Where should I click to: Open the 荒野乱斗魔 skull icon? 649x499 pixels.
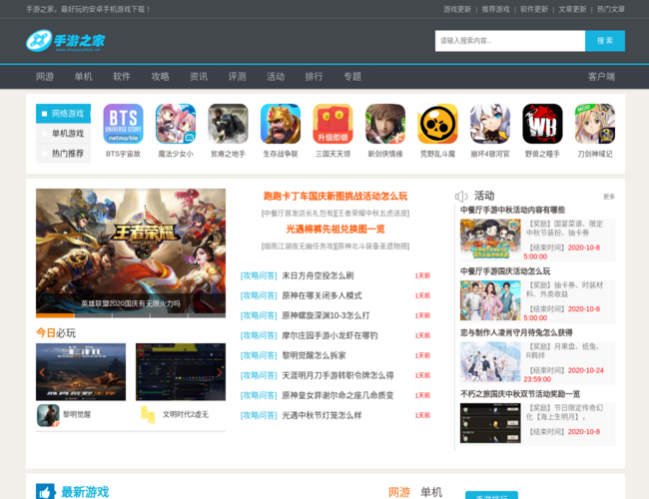(438, 124)
